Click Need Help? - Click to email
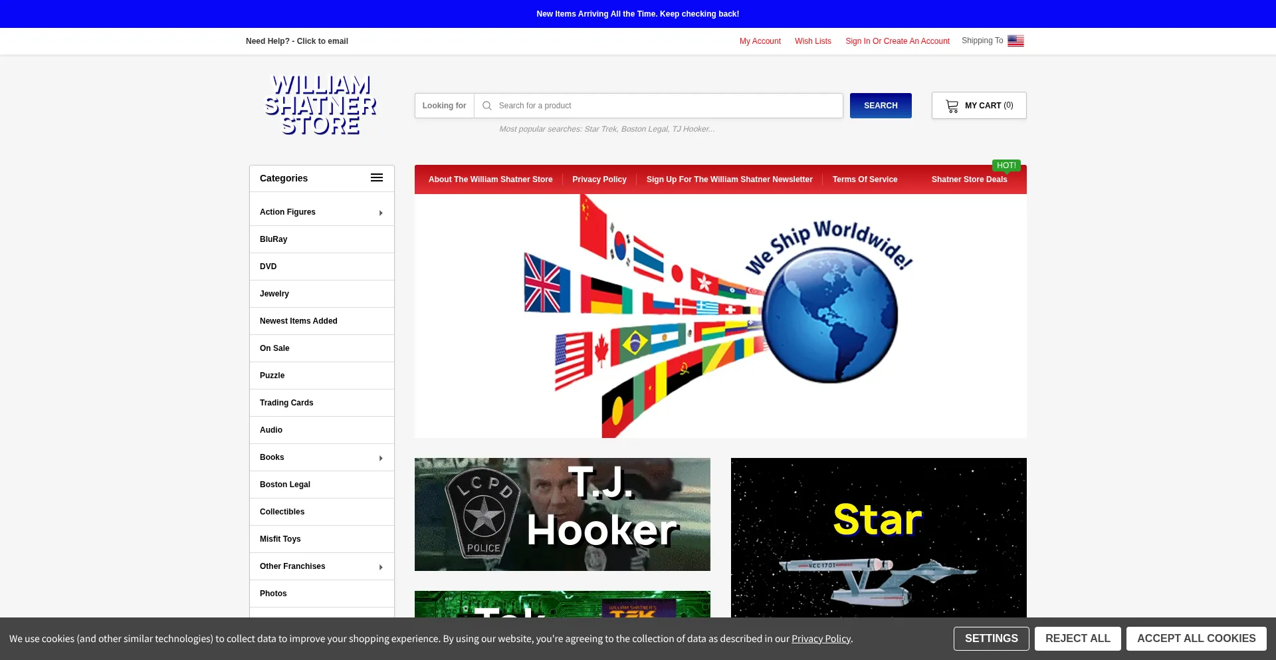This screenshot has height=660, width=1276. coord(297,41)
